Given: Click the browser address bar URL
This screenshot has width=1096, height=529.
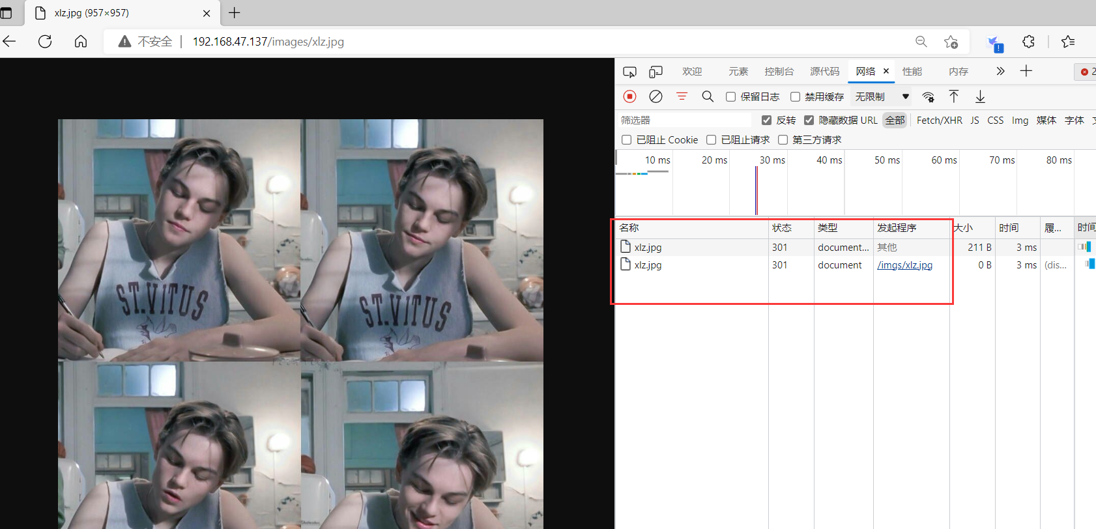Looking at the screenshot, I should point(268,42).
